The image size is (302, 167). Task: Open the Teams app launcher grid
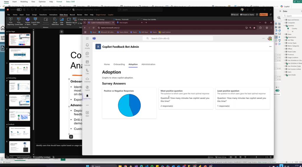coord(87,39)
